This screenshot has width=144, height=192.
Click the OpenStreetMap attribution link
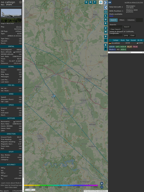(91, 191)
